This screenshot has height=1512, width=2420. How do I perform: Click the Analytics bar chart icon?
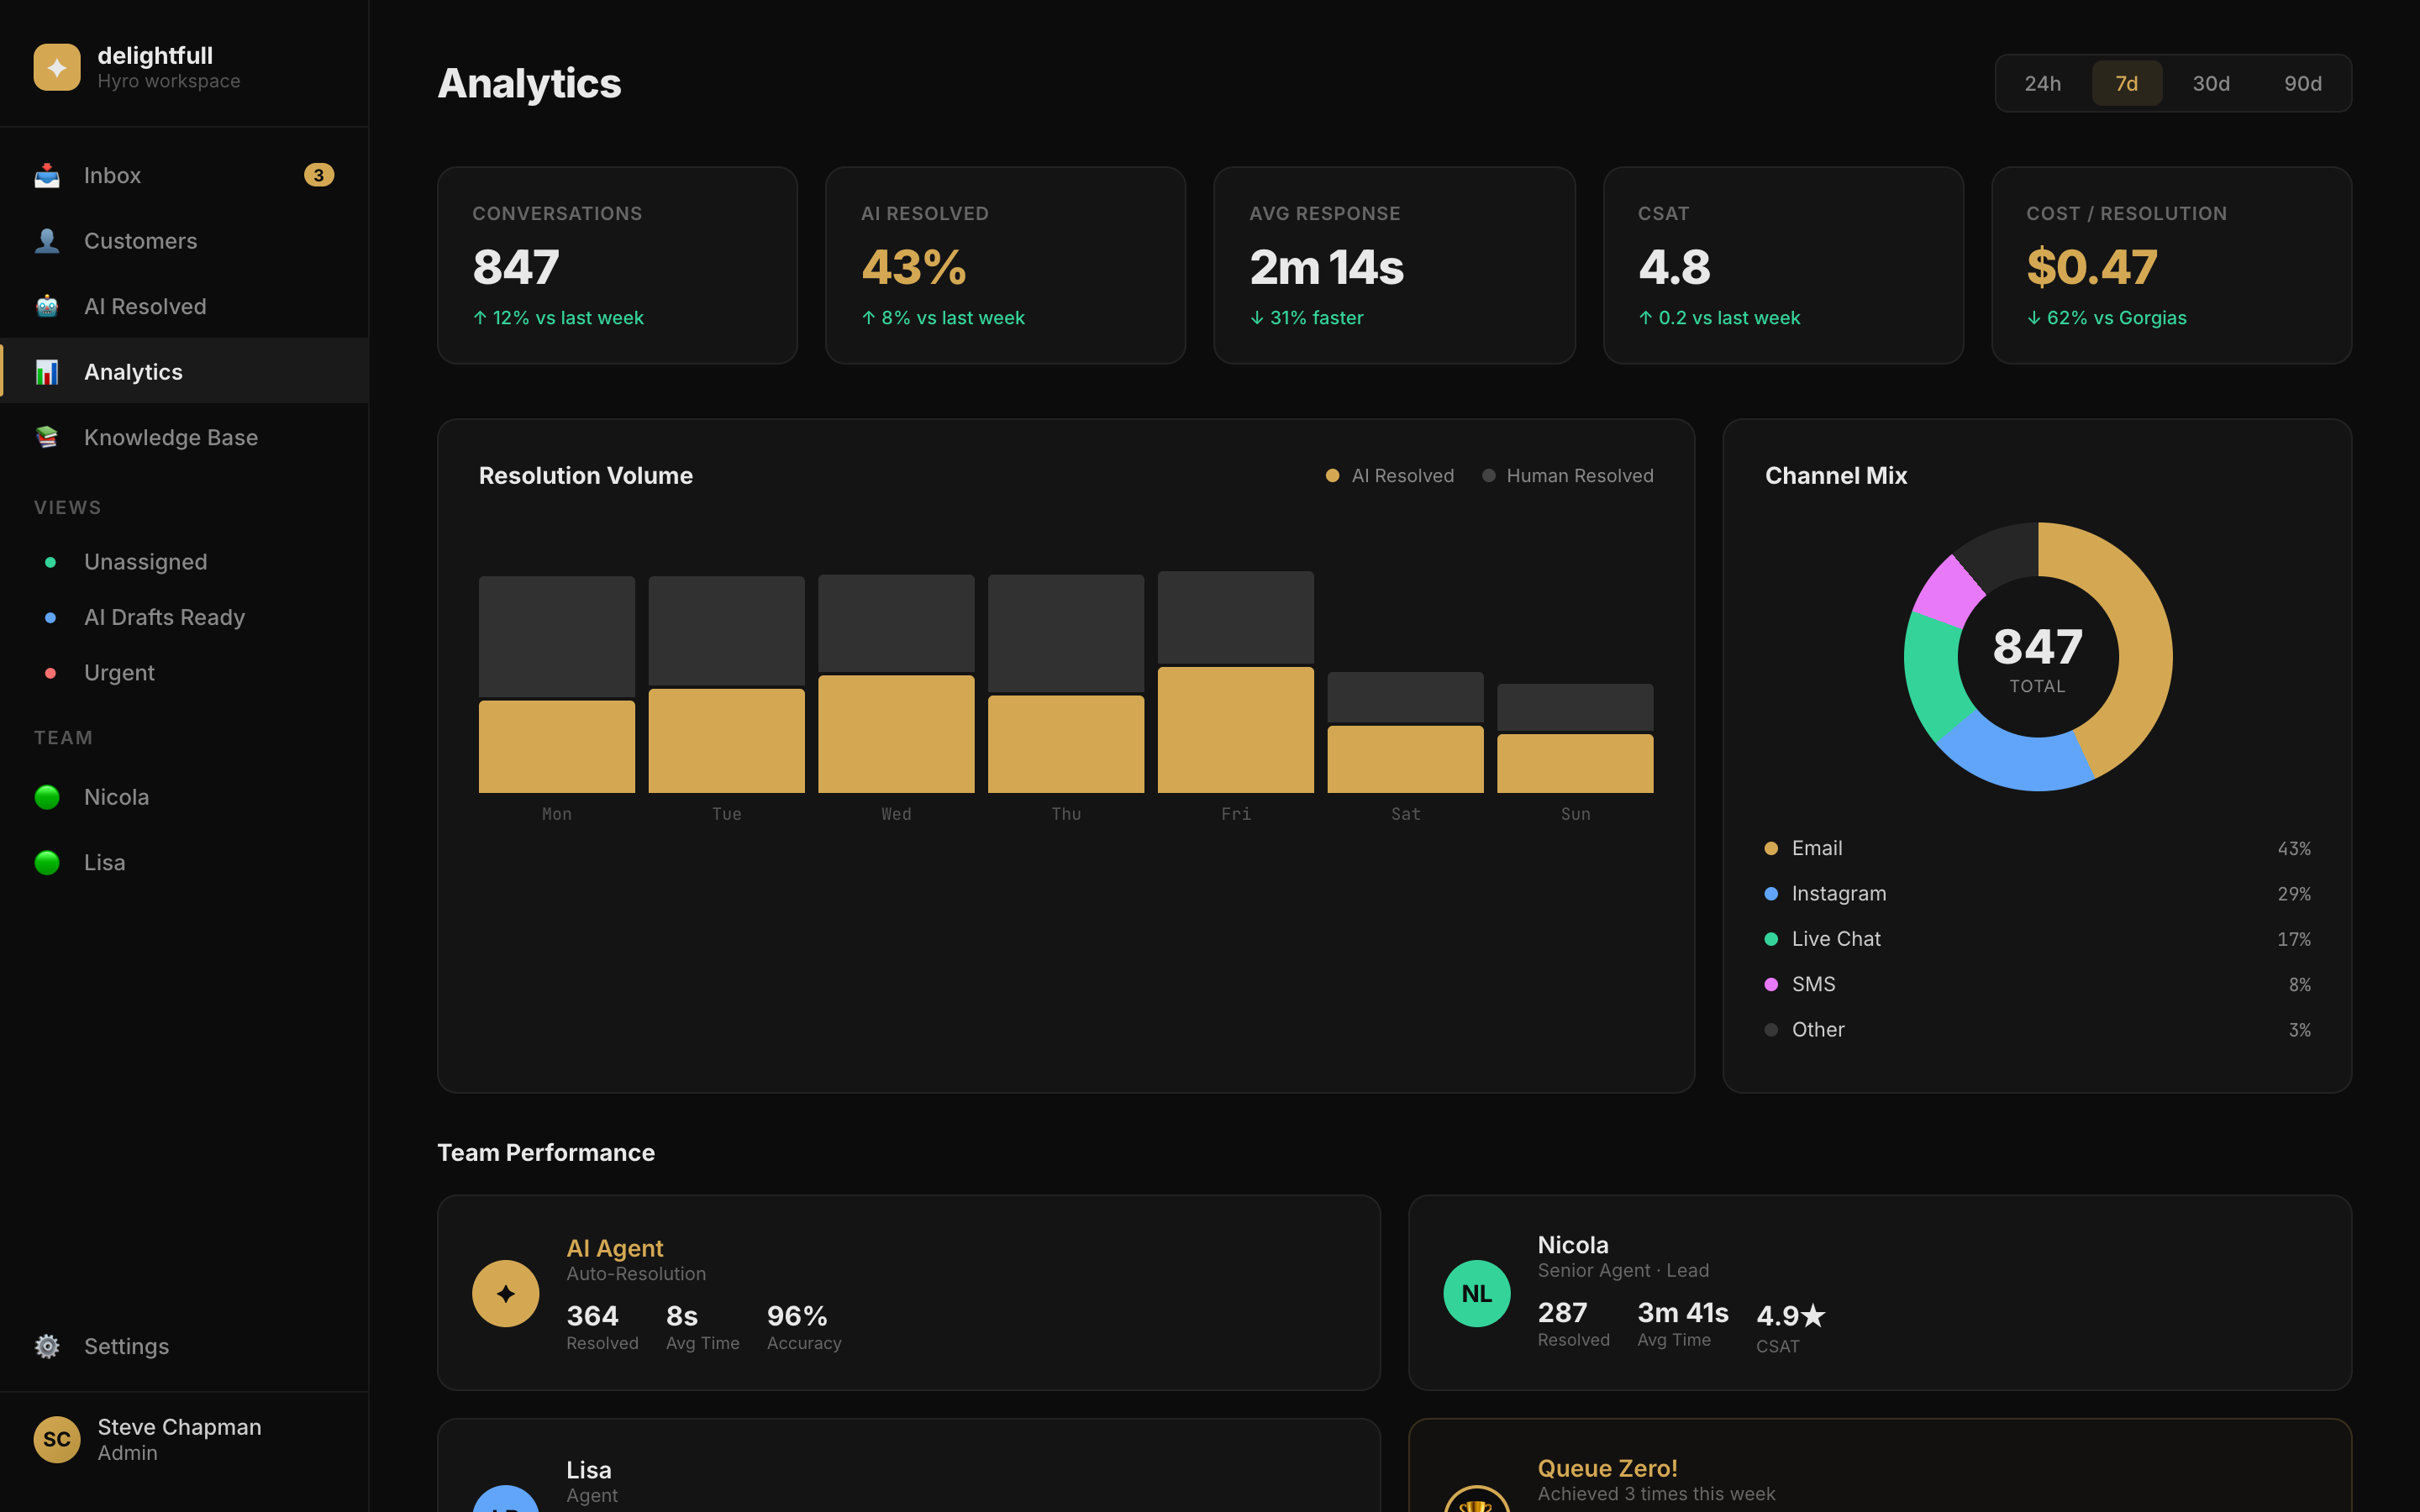pos(47,371)
